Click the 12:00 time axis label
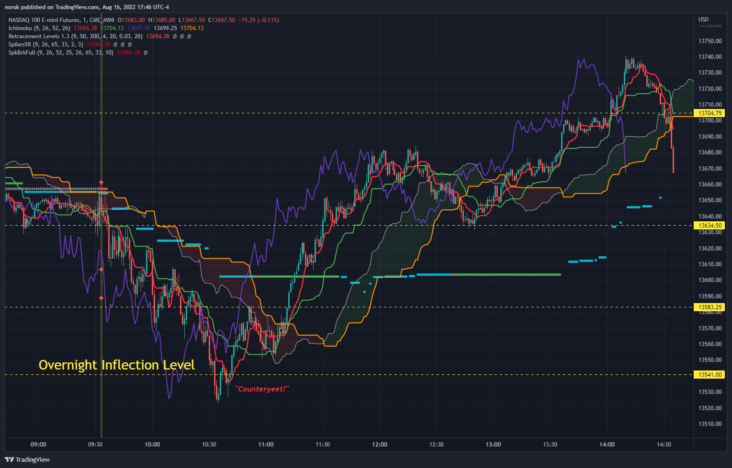732x468 pixels. pyautogui.click(x=380, y=445)
